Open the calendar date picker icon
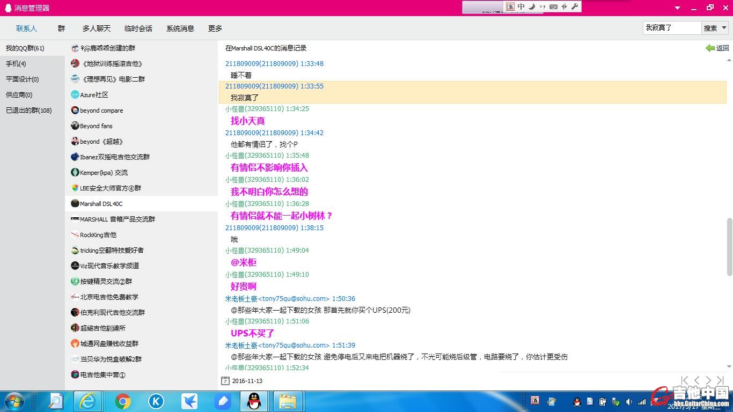 click(x=225, y=381)
